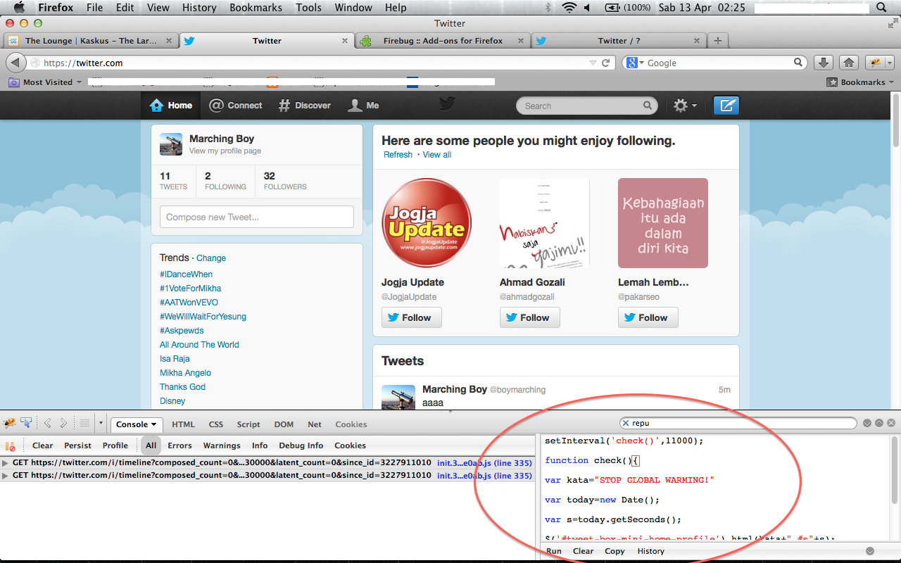Screen dimensions: 901x563
Task: Run the command editor script
Action: pyautogui.click(x=554, y=551)
